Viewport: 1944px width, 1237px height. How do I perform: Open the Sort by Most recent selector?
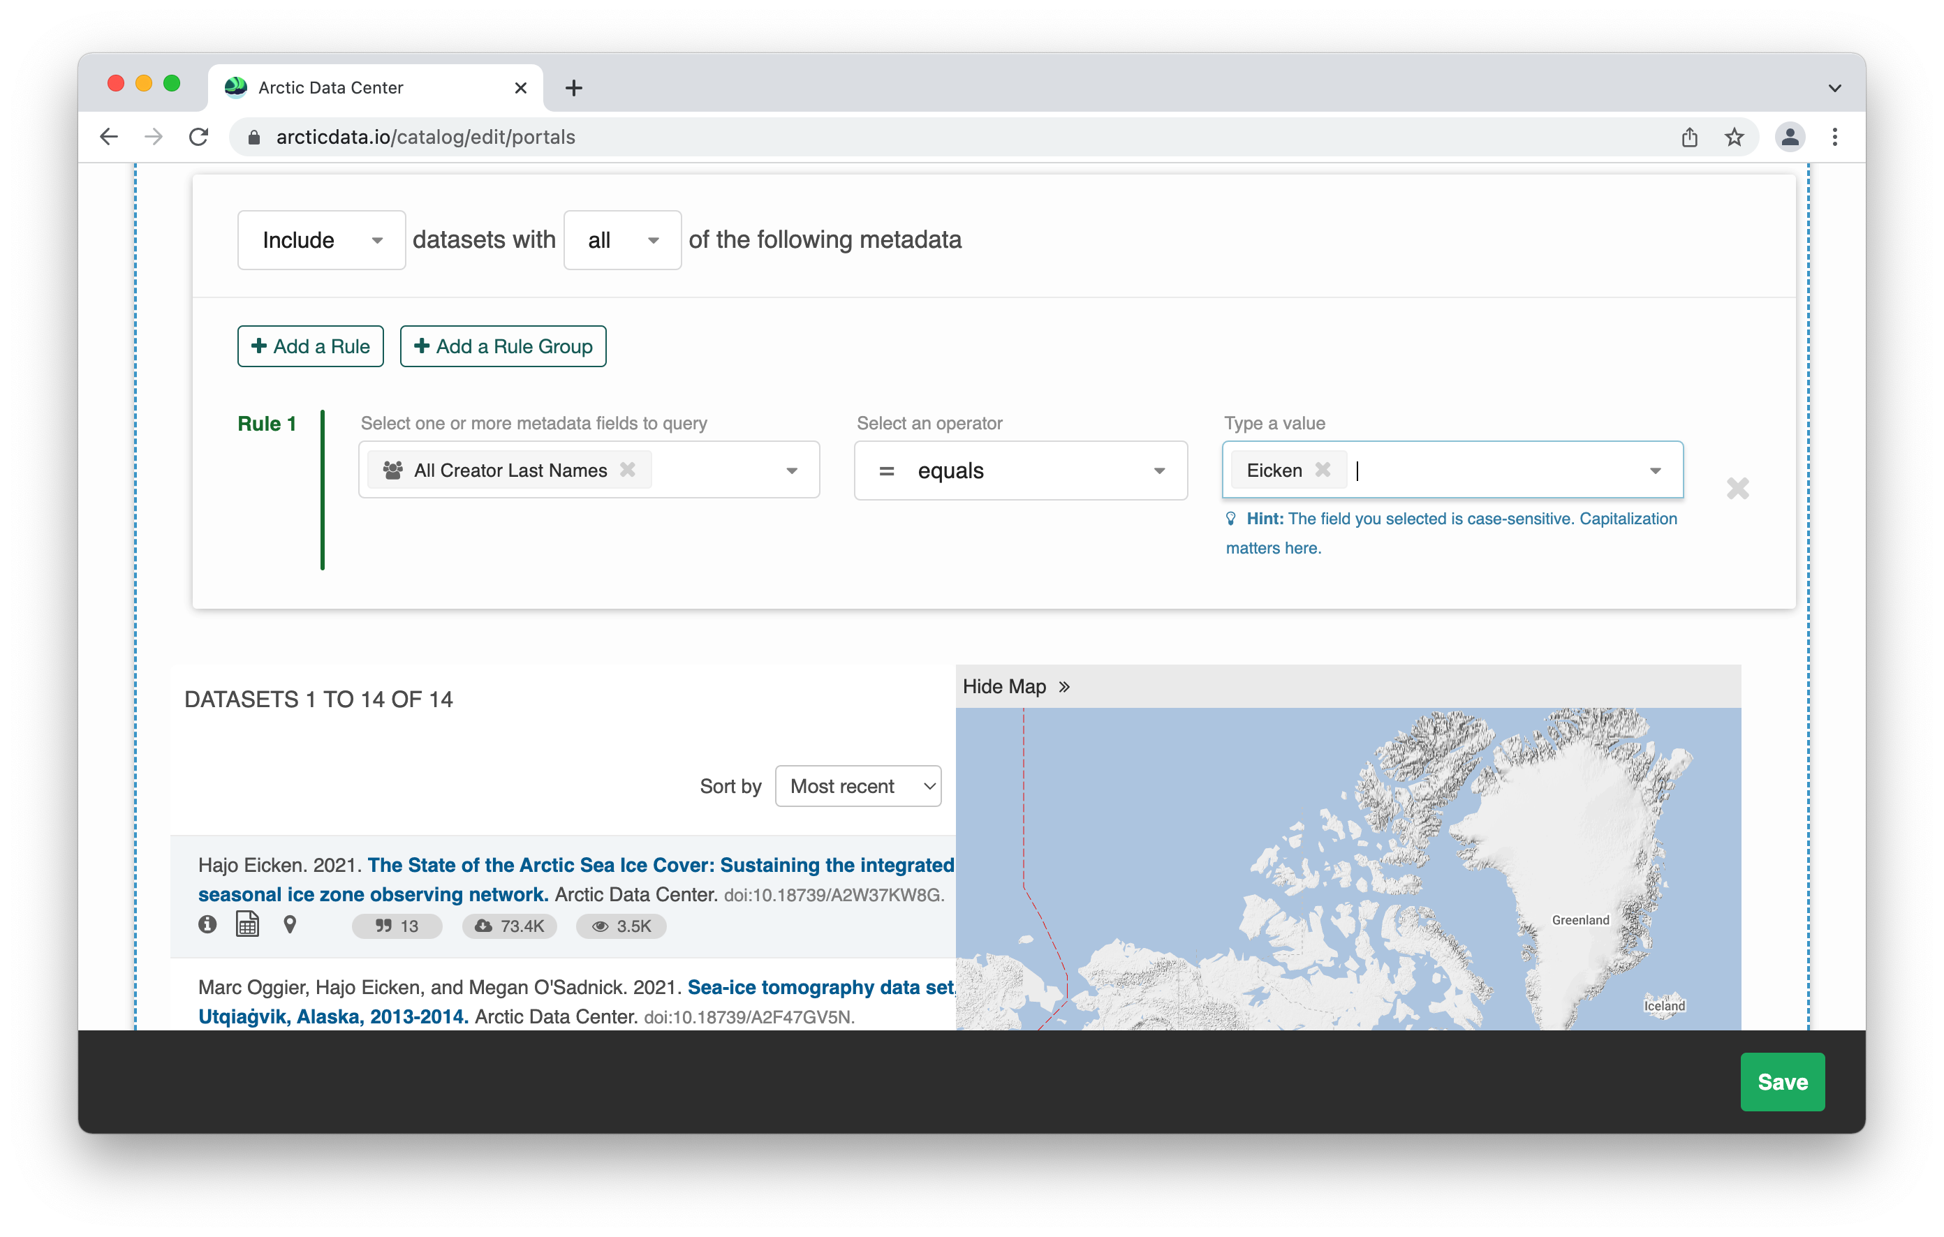[858, 786]
